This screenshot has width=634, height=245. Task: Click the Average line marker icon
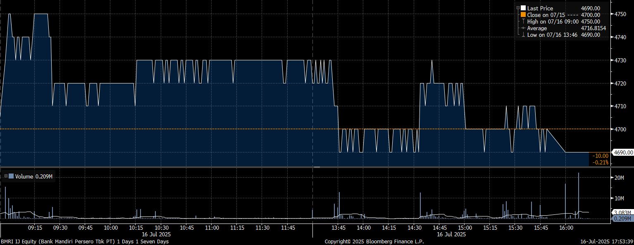(523, 28)
